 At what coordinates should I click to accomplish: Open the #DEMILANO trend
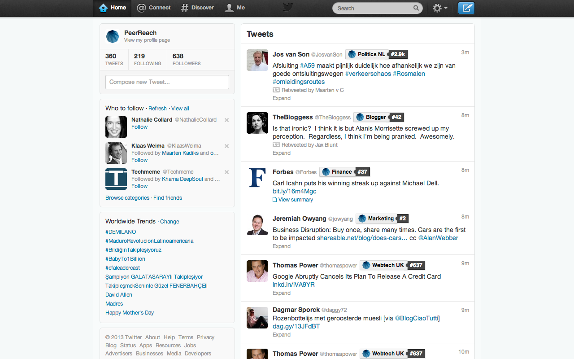[121, 232]
